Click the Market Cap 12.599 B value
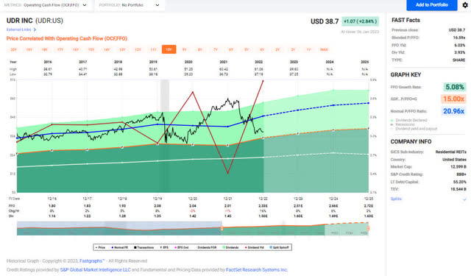471x276 pixels. 458,166
